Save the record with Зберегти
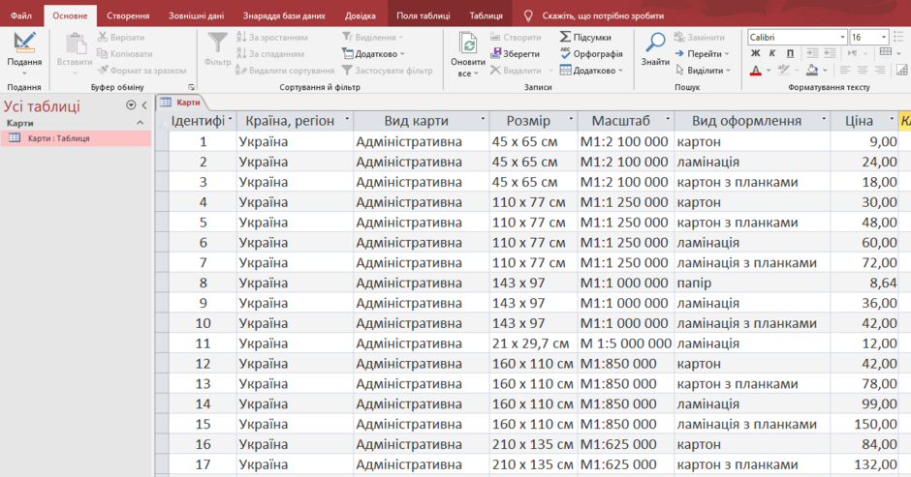Image resolution: width=911 pixels, height=477 pixels. coord(515,54)
